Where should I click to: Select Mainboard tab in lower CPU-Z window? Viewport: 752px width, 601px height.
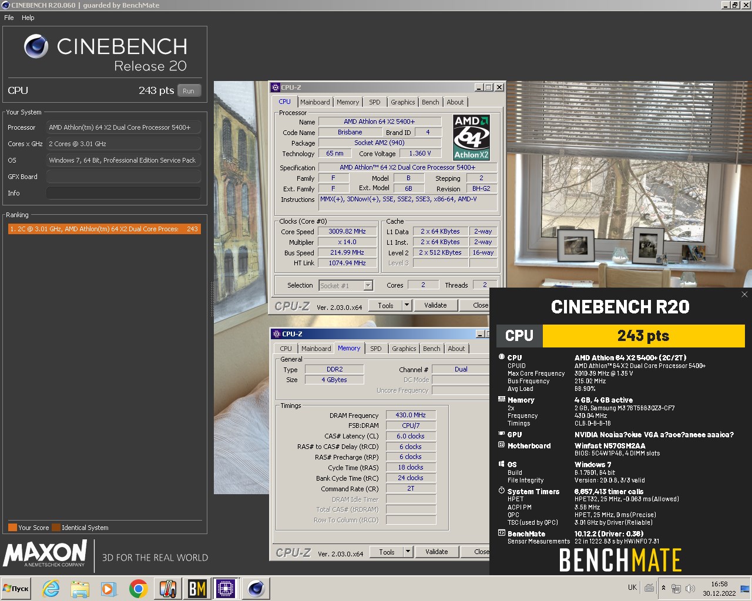(316, 349)
